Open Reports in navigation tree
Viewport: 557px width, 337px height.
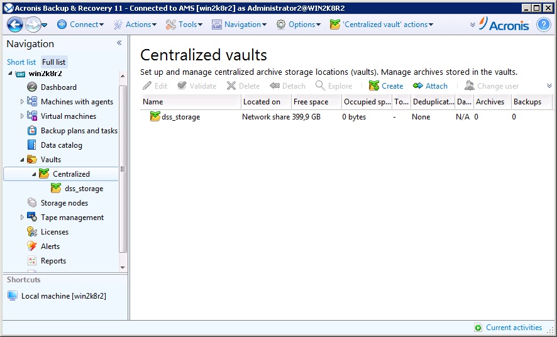(53, 261)
